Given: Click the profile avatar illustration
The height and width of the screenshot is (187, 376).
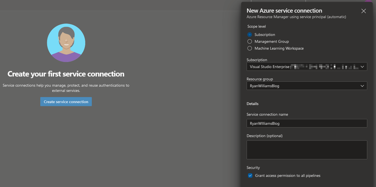Looking at the screenshot, I should coord(66,43).
